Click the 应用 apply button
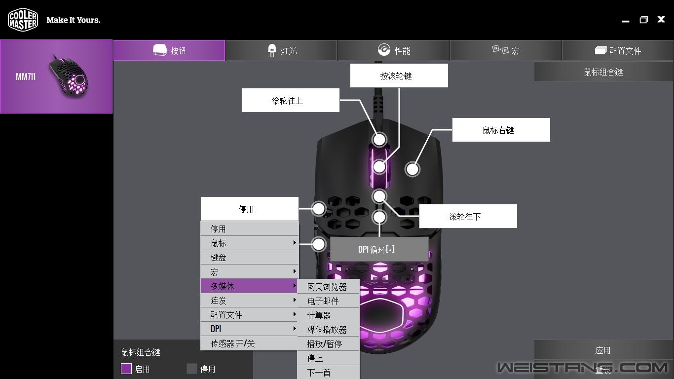This screenshot has width=674, height=379. 603,350
